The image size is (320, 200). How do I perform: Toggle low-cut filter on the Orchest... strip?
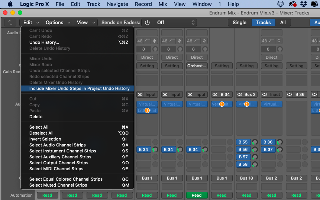(x=197, y=41)
